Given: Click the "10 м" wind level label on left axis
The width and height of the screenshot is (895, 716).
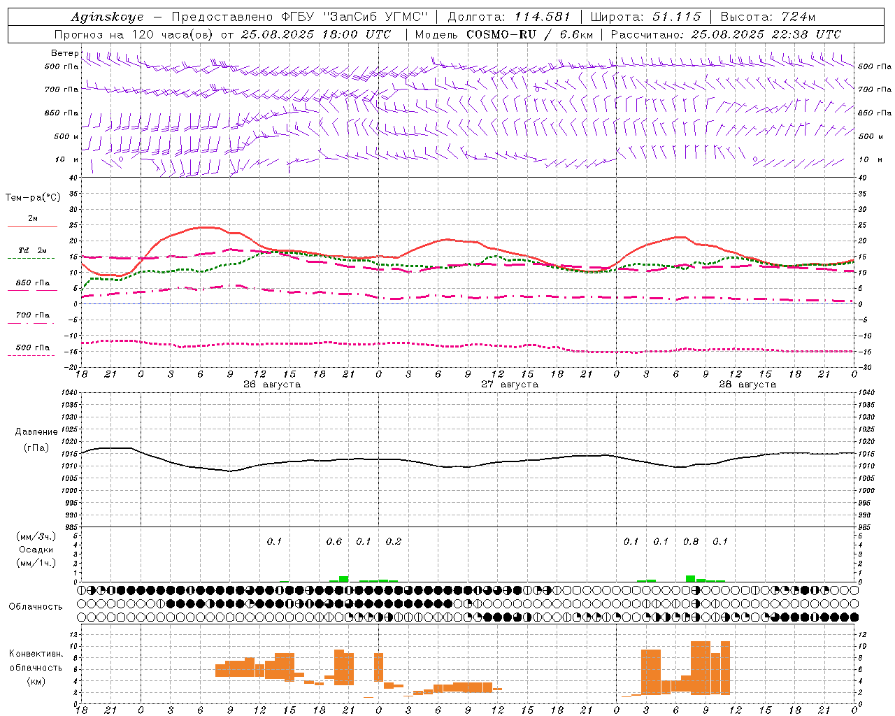Looking at the screenshot, I should (x=66, y=159).
